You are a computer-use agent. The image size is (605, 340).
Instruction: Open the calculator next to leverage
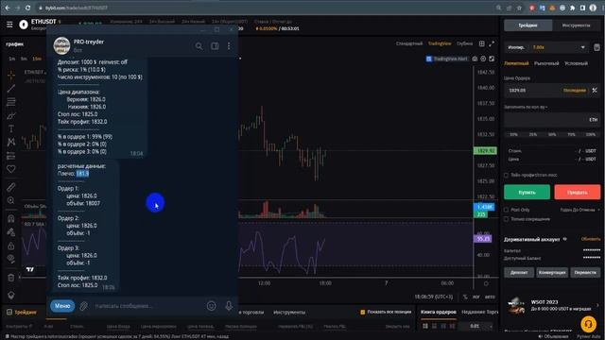tap(596, 47)
